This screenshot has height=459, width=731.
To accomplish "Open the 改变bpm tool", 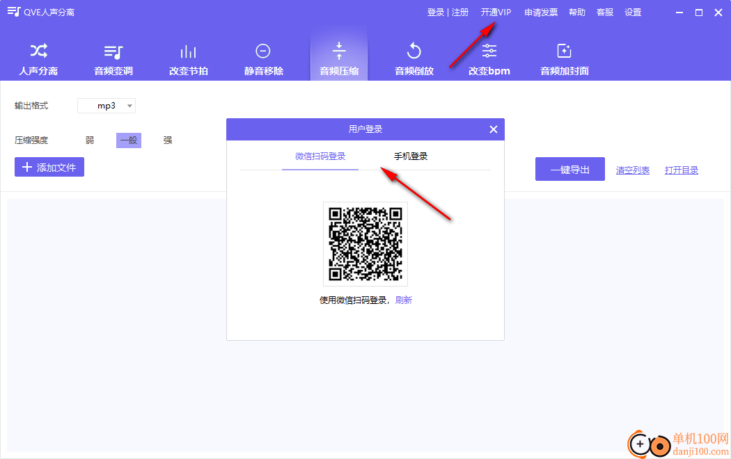I will (489, 59).
